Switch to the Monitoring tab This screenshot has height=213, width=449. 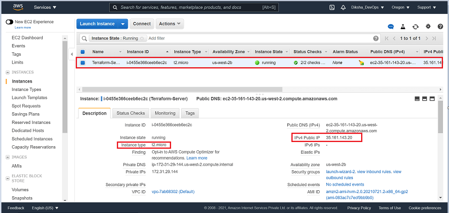tap(165, 113)
